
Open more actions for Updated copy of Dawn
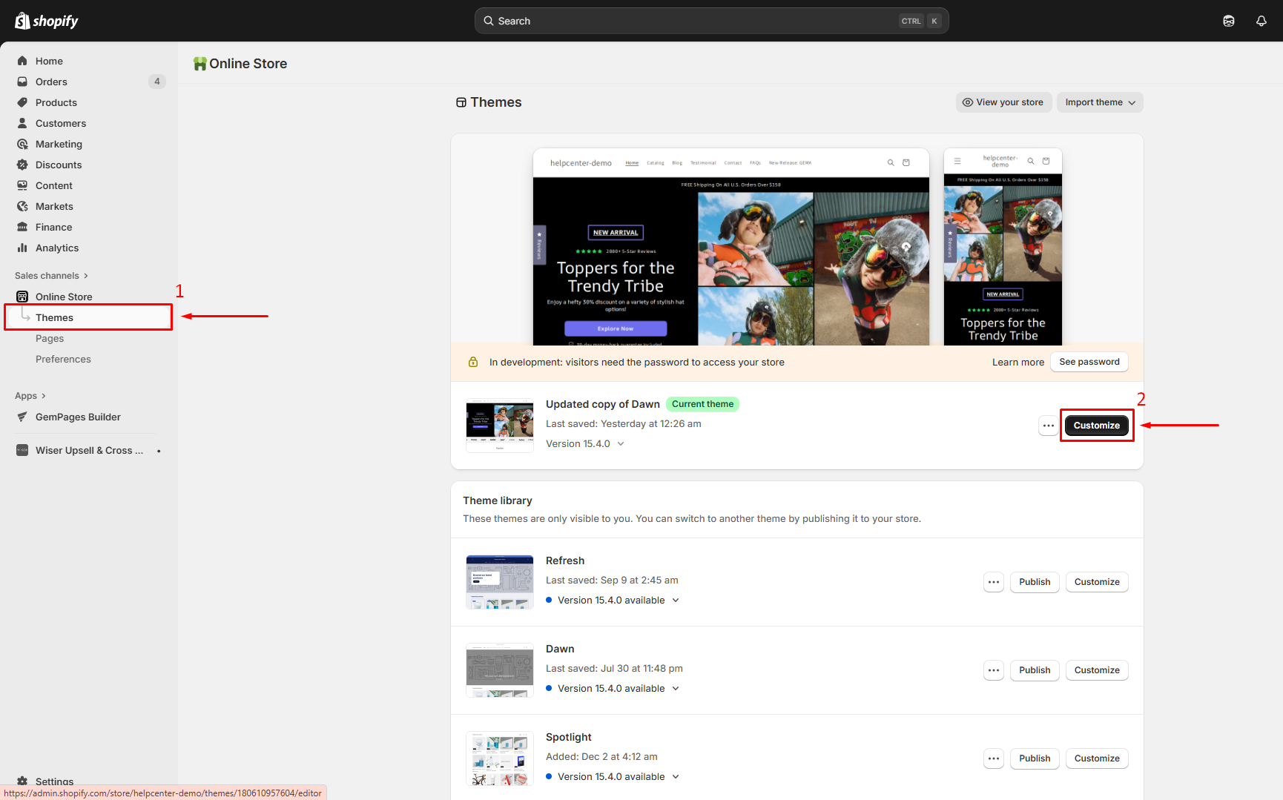click(1048, 426)
